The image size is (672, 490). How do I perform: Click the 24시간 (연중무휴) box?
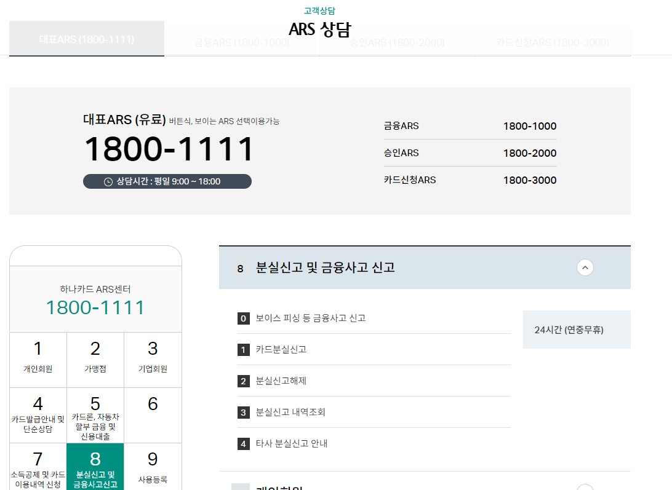[x=577, y=330]
